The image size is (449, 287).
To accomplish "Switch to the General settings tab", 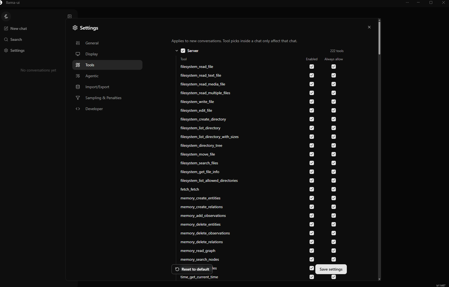I will pyautogui.click(x=107, y=43).
